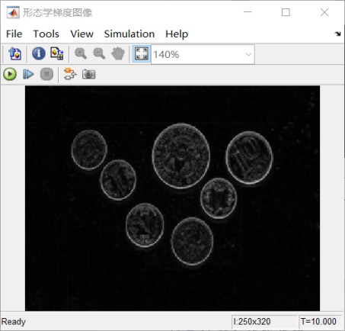
Task: Expand the 140% magnification dropdown arrow
Action: click(248, 54)
